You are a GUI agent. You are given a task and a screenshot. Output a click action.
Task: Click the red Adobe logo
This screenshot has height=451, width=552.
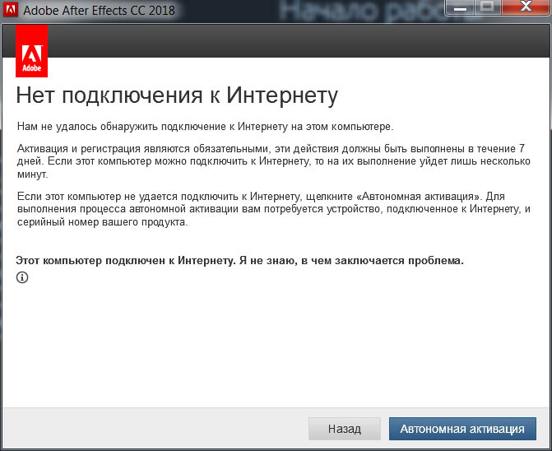(32, 51)
